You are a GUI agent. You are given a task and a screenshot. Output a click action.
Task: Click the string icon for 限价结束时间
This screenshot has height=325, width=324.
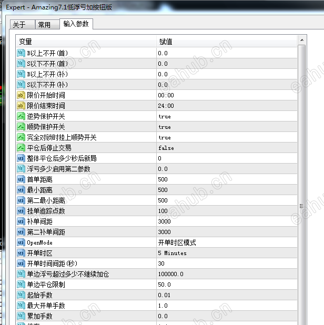click(21, 106)
